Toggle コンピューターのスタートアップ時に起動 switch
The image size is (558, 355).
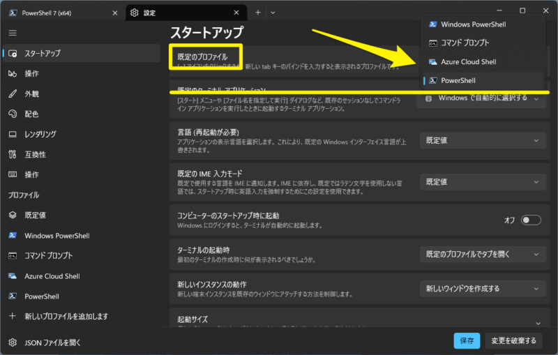tap(531, 220)
